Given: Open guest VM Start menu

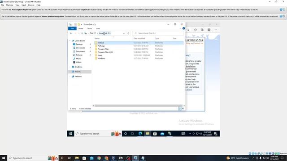Looking at the screenshot, I should pos(70,134).
